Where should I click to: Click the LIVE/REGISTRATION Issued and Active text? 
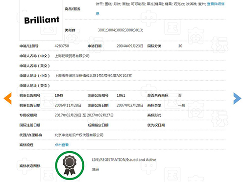click(124, 160)
